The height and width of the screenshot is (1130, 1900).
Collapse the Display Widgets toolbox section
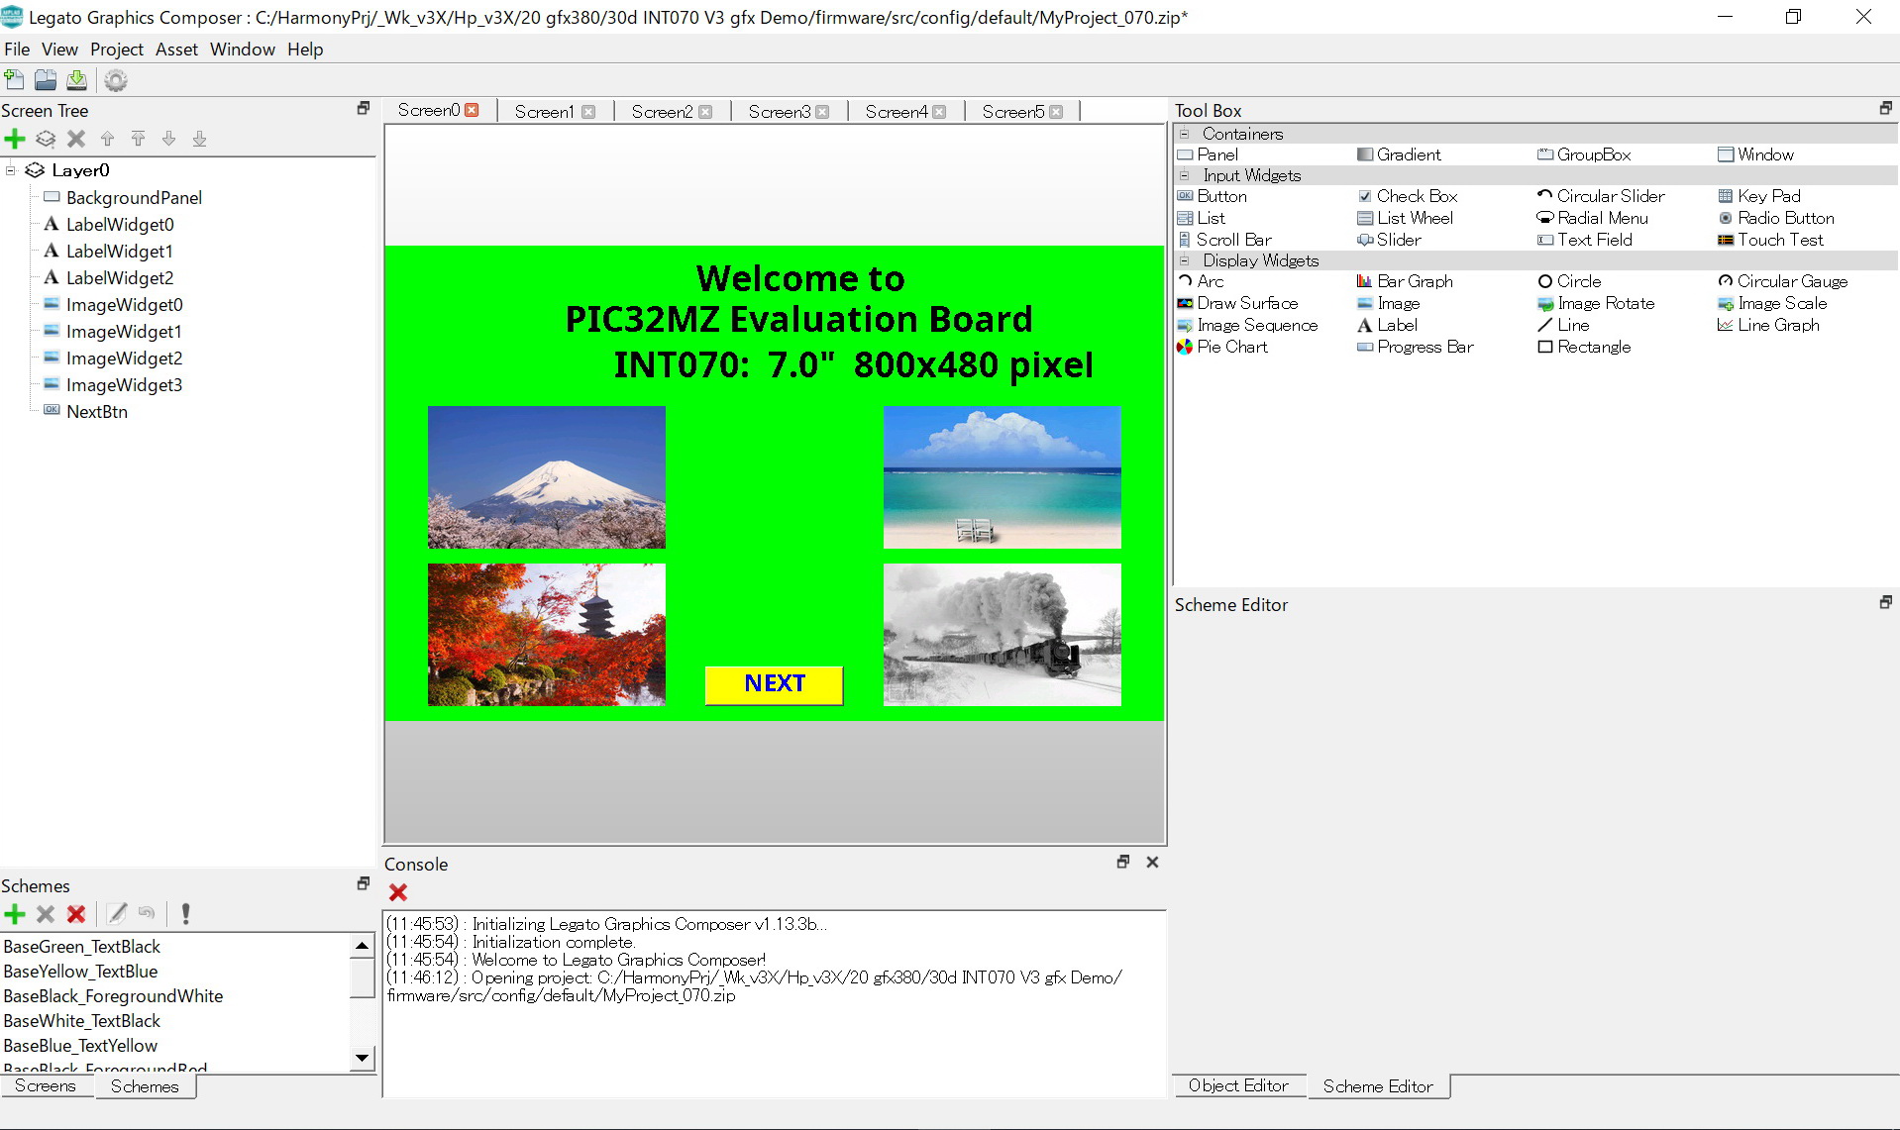coord(1184,259)
